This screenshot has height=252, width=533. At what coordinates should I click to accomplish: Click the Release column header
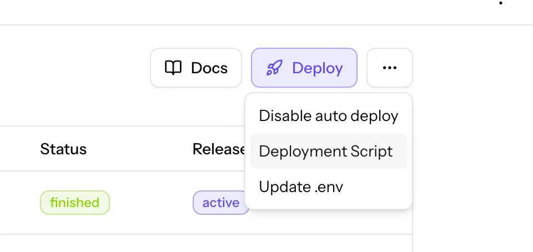[x=219, y=149]
